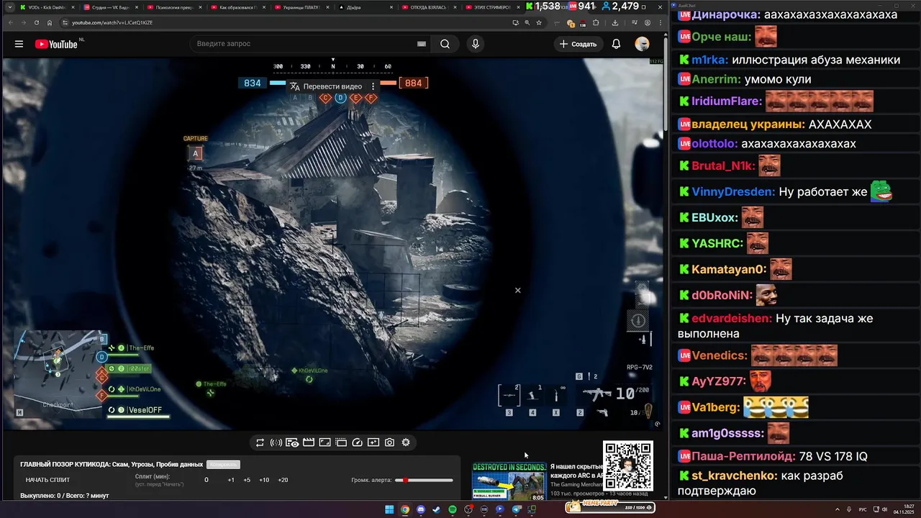The image size is (921, 518).
Task: Click the browser home button
Action: pyautogui.click(x=50, y=22)
